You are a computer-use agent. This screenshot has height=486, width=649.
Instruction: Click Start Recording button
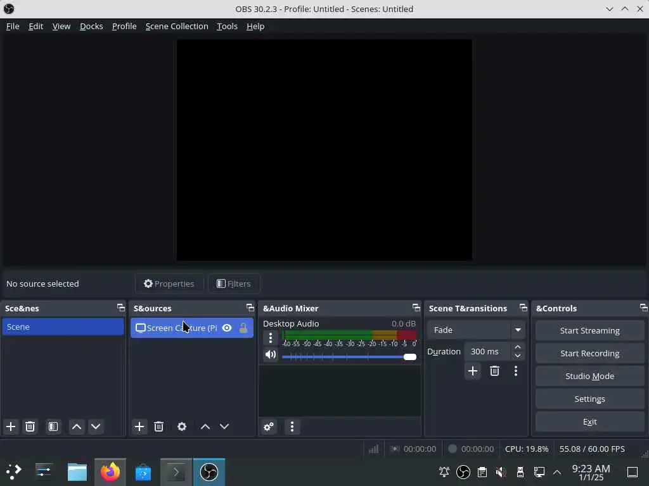click(590, 353)
